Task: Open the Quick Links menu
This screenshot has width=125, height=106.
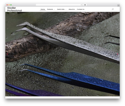Action: [x=61, y=9]
